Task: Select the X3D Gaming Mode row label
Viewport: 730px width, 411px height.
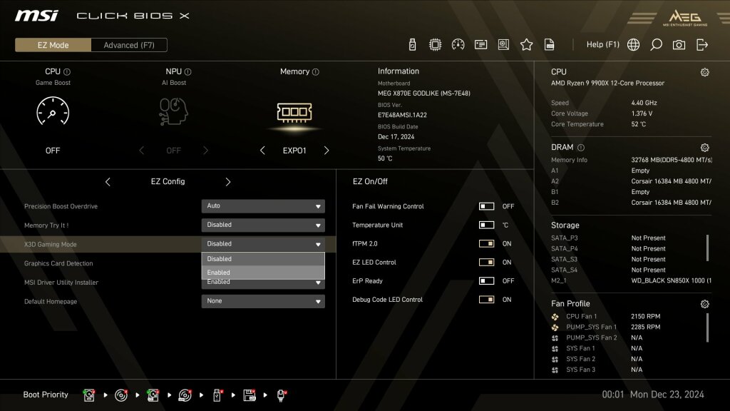Action: coord(51,244)
